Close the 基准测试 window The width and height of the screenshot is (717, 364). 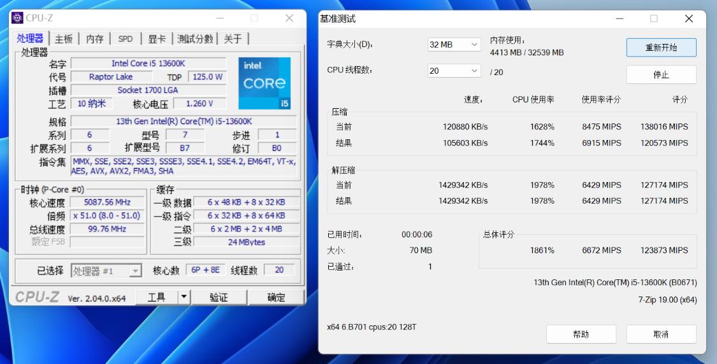click(689, 18)
